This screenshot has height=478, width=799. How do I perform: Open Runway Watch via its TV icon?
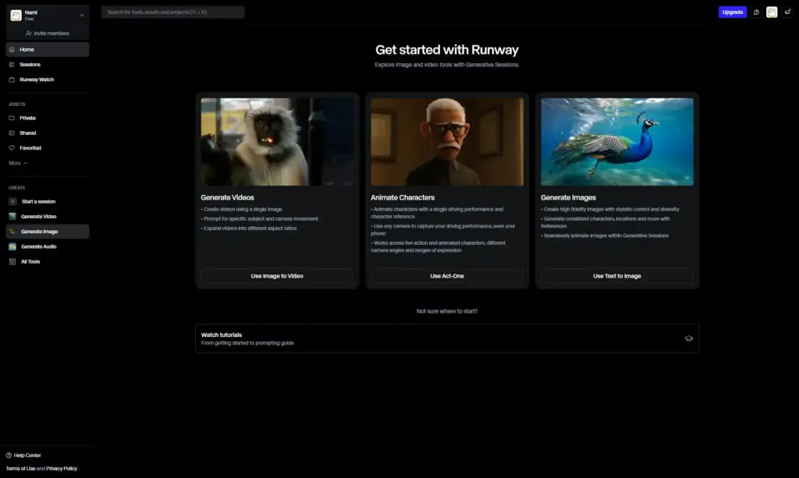pyautogui.click(x=12, y=80)
